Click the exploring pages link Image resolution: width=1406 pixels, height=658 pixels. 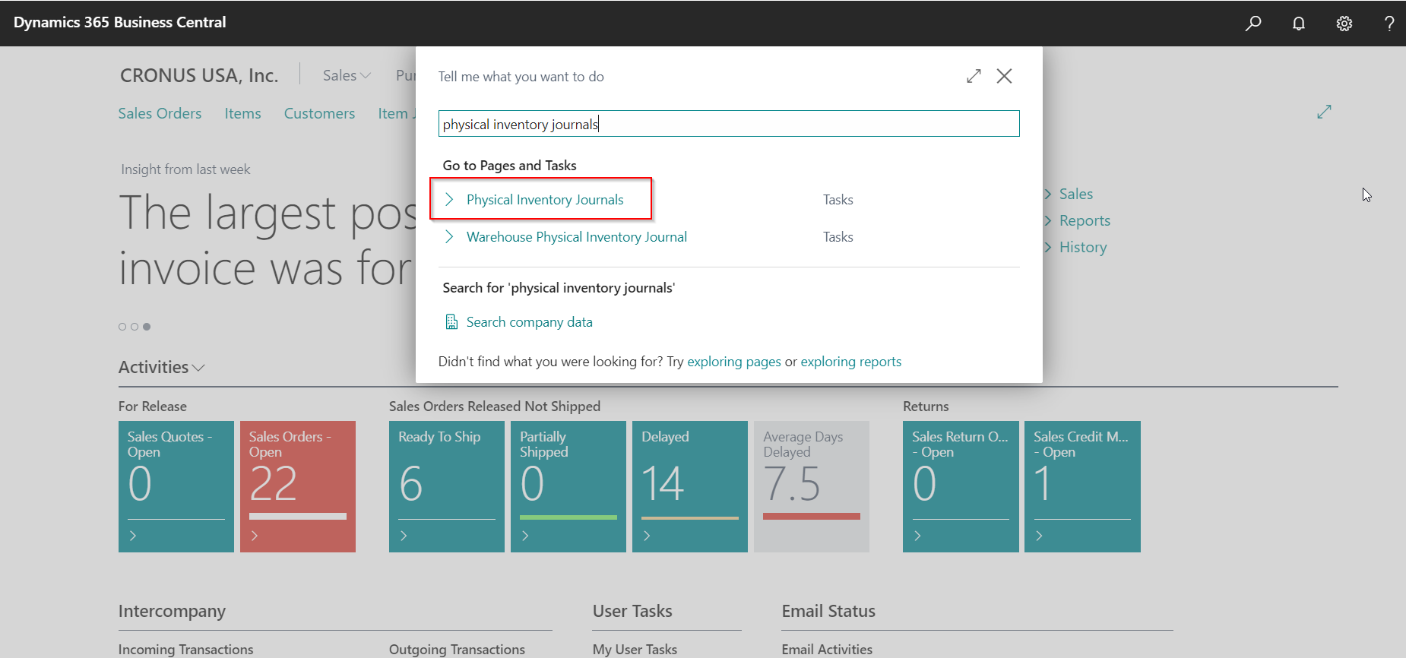tap(734, 362)
